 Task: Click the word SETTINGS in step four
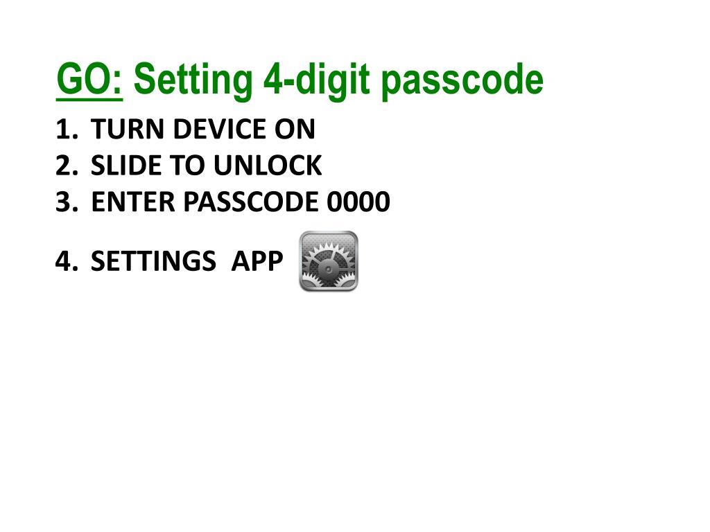153,261
